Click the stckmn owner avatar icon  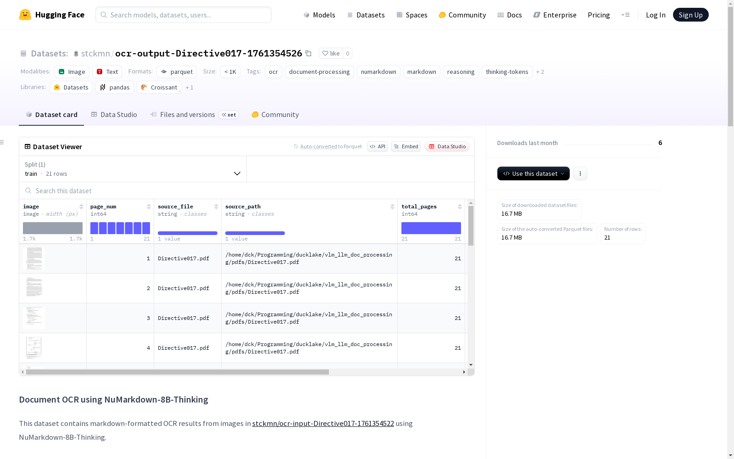tap(76, 54)
